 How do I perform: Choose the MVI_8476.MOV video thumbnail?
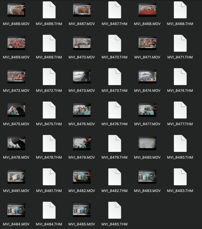point(82,110)
